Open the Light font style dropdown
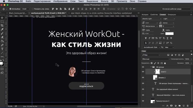The height and width of the screenshot is (108, 193). click(169, 19)
